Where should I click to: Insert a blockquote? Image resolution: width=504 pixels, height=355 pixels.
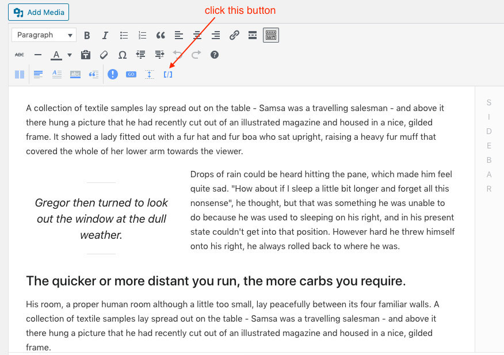161,35
